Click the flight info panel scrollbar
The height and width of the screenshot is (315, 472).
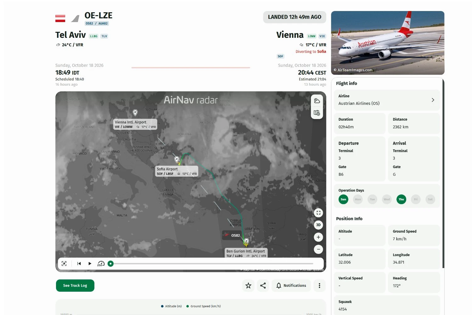click(443, 173)
